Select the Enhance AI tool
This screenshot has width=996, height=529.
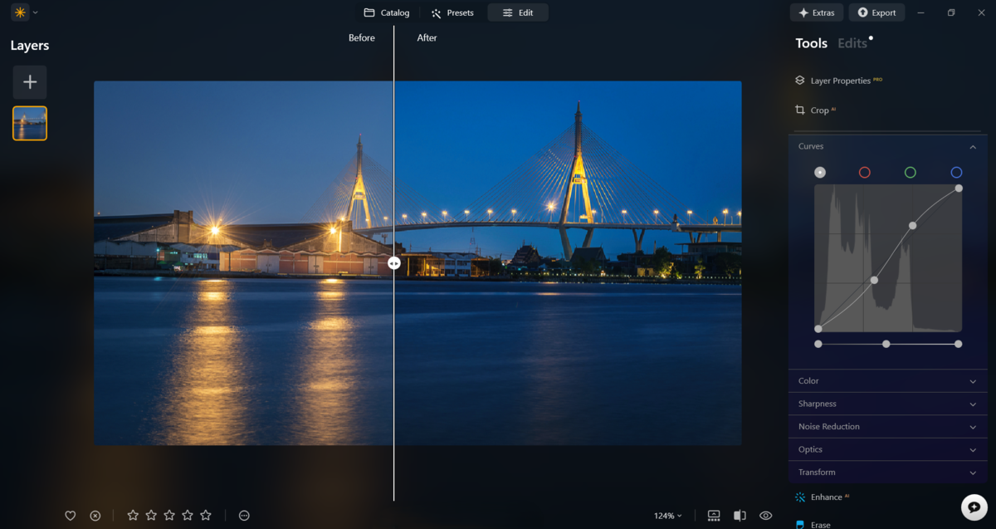point(828,497)
